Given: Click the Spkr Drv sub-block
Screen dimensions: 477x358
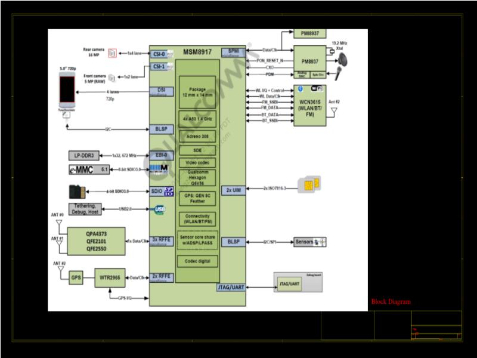Looking at the screenshot, I should click(x=318, y=75).
